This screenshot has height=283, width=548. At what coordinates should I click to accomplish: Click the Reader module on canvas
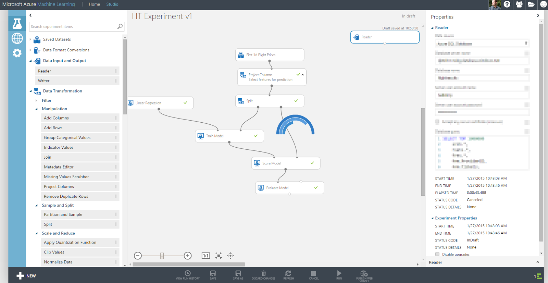[x=385, y=37]
